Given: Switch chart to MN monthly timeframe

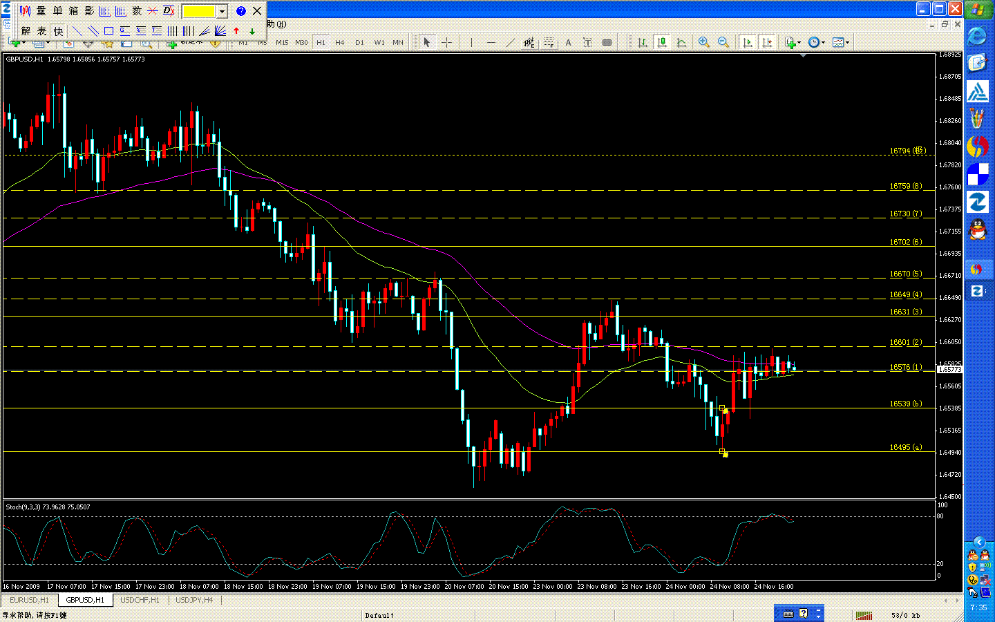Looking at the screenshot, I should coord(398,43).
